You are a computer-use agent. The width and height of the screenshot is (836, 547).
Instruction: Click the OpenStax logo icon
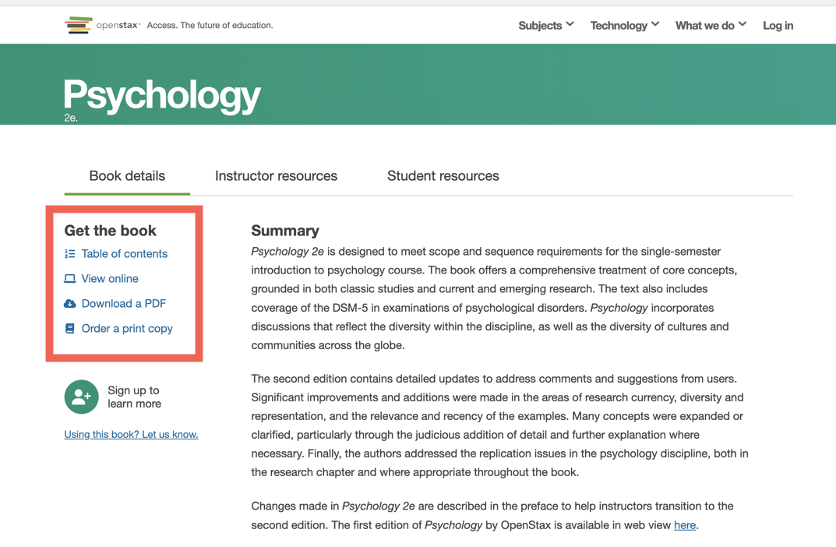tap(79, 24)
